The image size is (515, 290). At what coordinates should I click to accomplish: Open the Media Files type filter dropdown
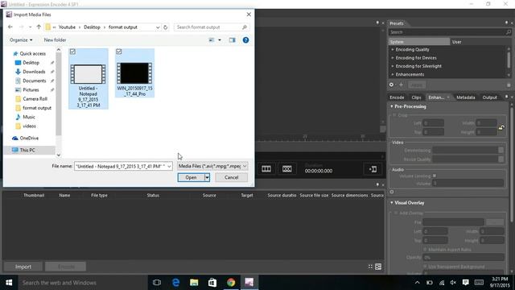(x=245, y=167)
